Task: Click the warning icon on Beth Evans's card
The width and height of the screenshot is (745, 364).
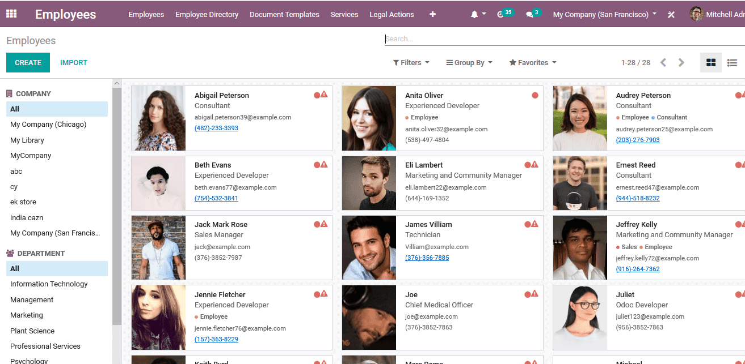Action: [324, 164]
